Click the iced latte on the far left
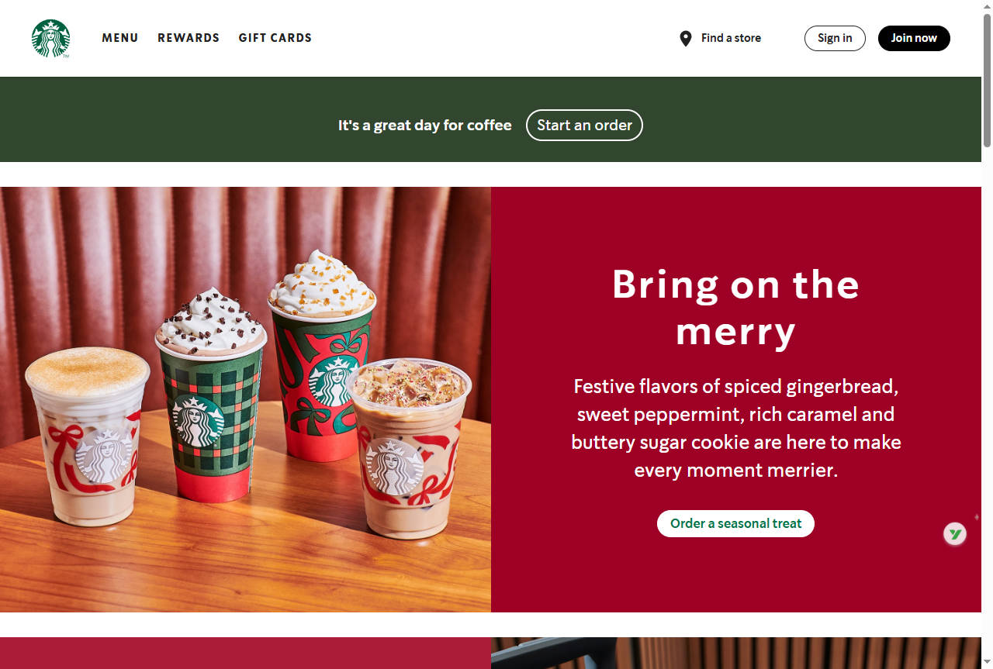 (x=87, y=436)
